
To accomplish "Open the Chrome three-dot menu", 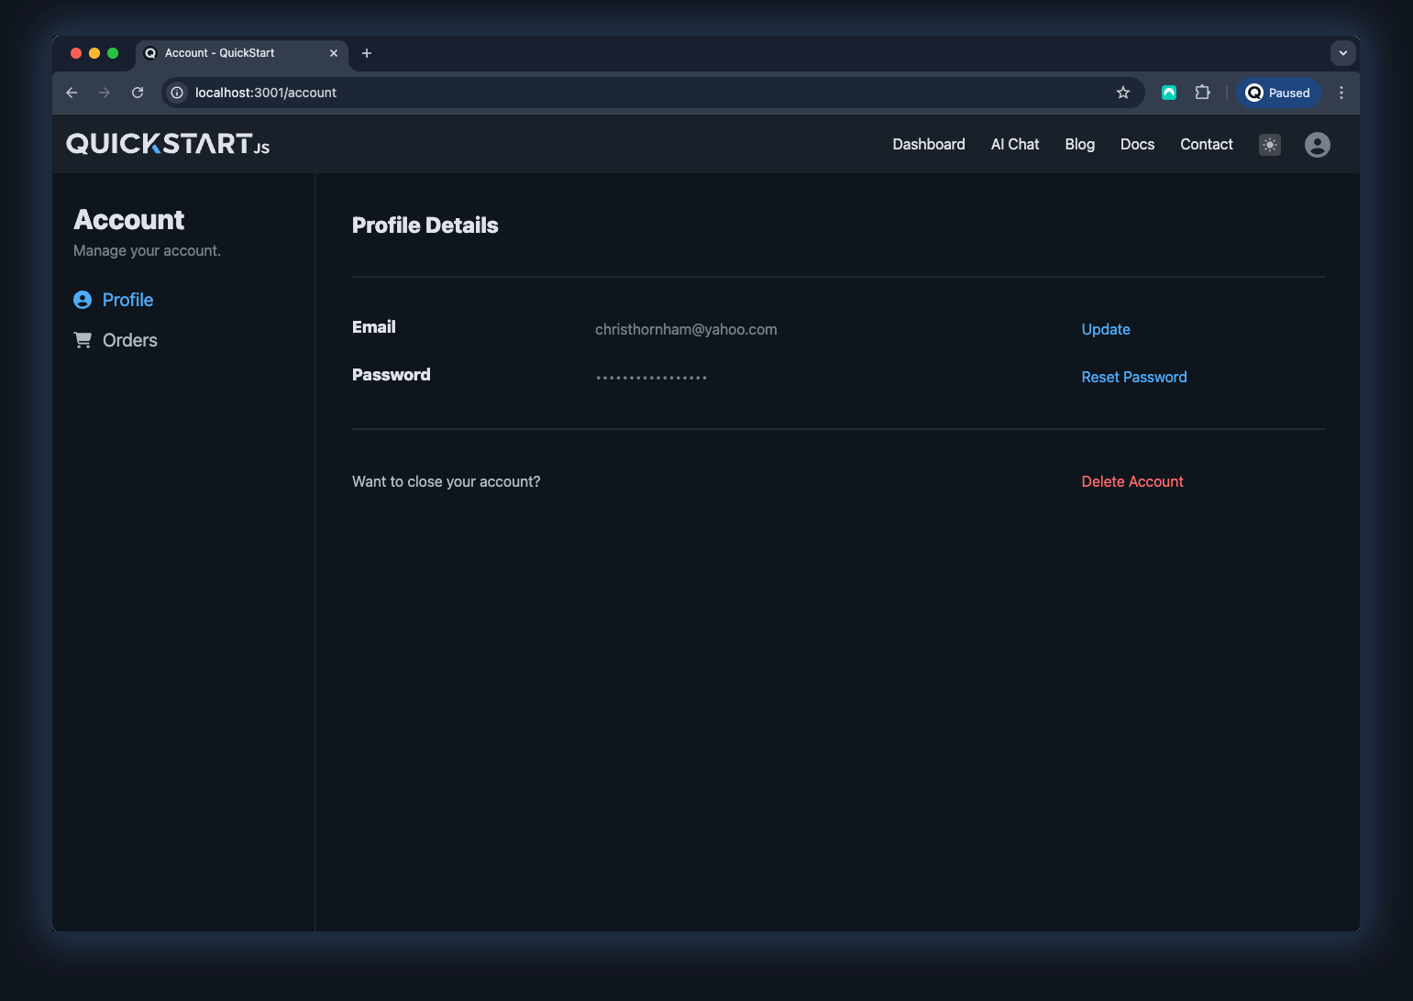I will click(1341, 93).
